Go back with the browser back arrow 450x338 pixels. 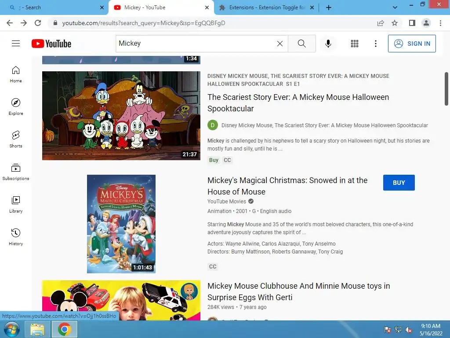pos(10,23)
